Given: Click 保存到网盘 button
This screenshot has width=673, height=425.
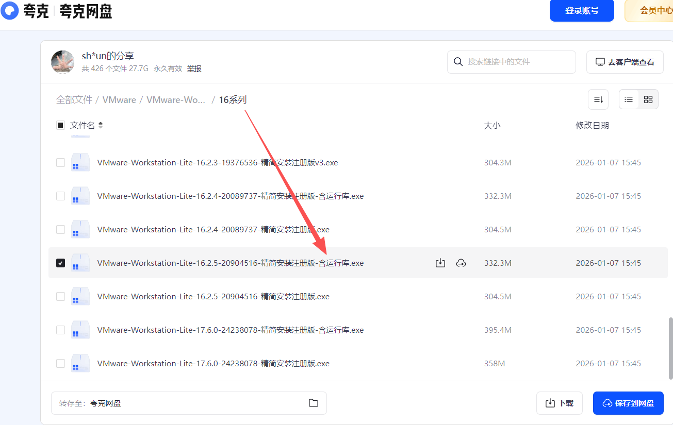Looking at the screenshot, I should tap(628, 403).
